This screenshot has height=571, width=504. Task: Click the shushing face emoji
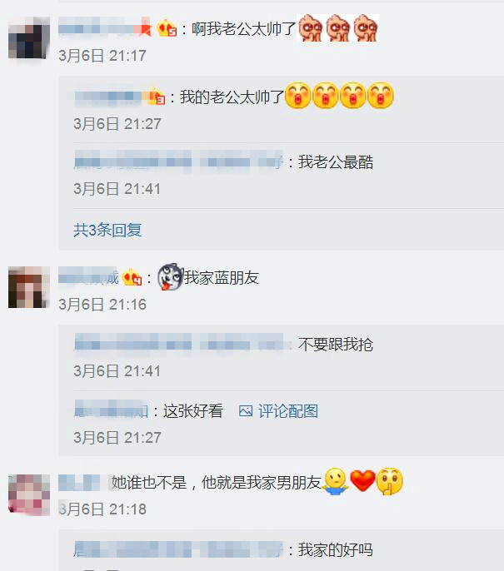[x=390, y=481]
